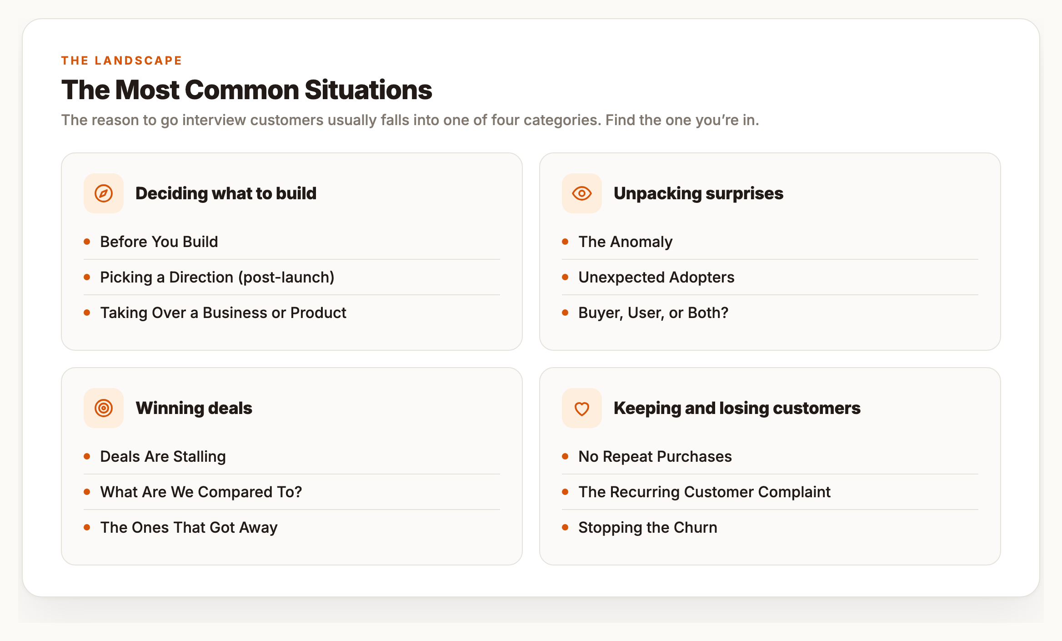The width and height of the screenshot is (1062, 641).
Task: Choose Stopping the Churn
Action: (x=770, y=527)
